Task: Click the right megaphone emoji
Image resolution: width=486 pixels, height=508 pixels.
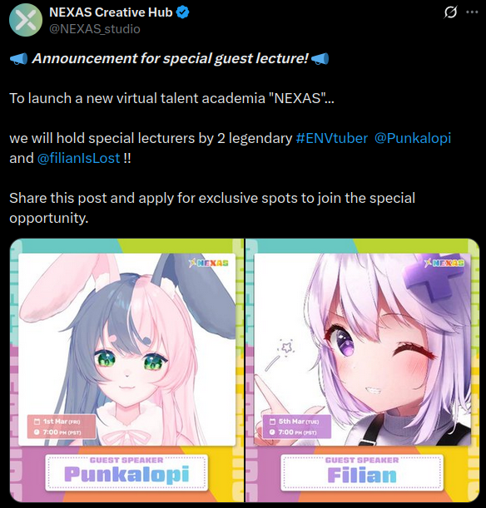Action: pyautogui.click(x=320, y=59)
